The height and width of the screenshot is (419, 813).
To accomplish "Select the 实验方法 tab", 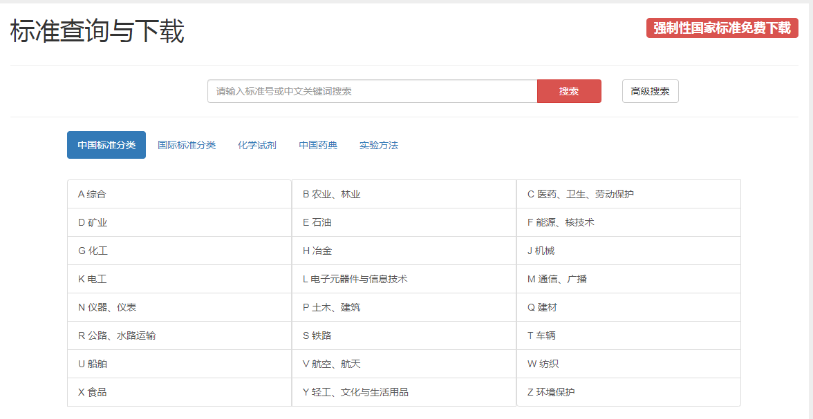I will [379, 145].
